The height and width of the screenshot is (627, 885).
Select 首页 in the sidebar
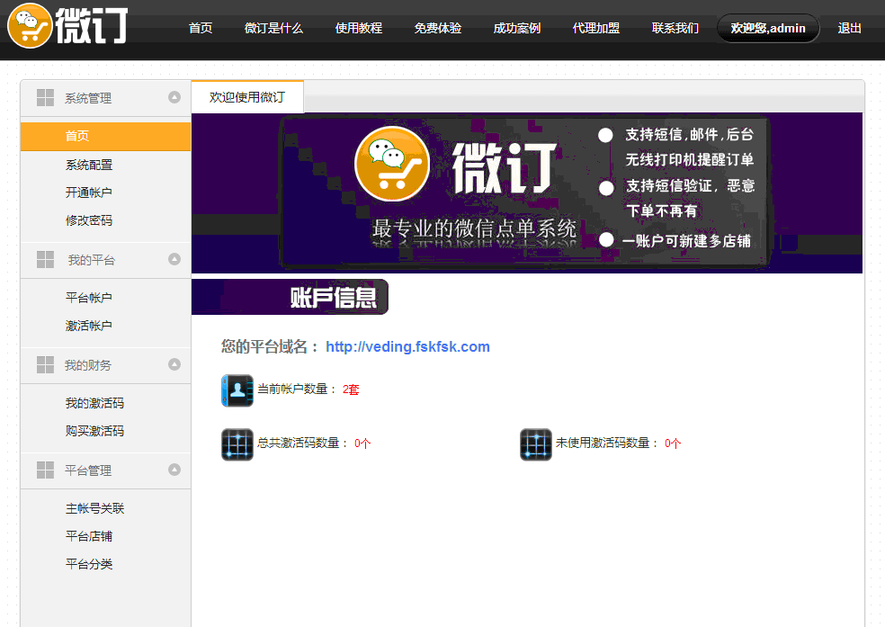coord(105,136)
